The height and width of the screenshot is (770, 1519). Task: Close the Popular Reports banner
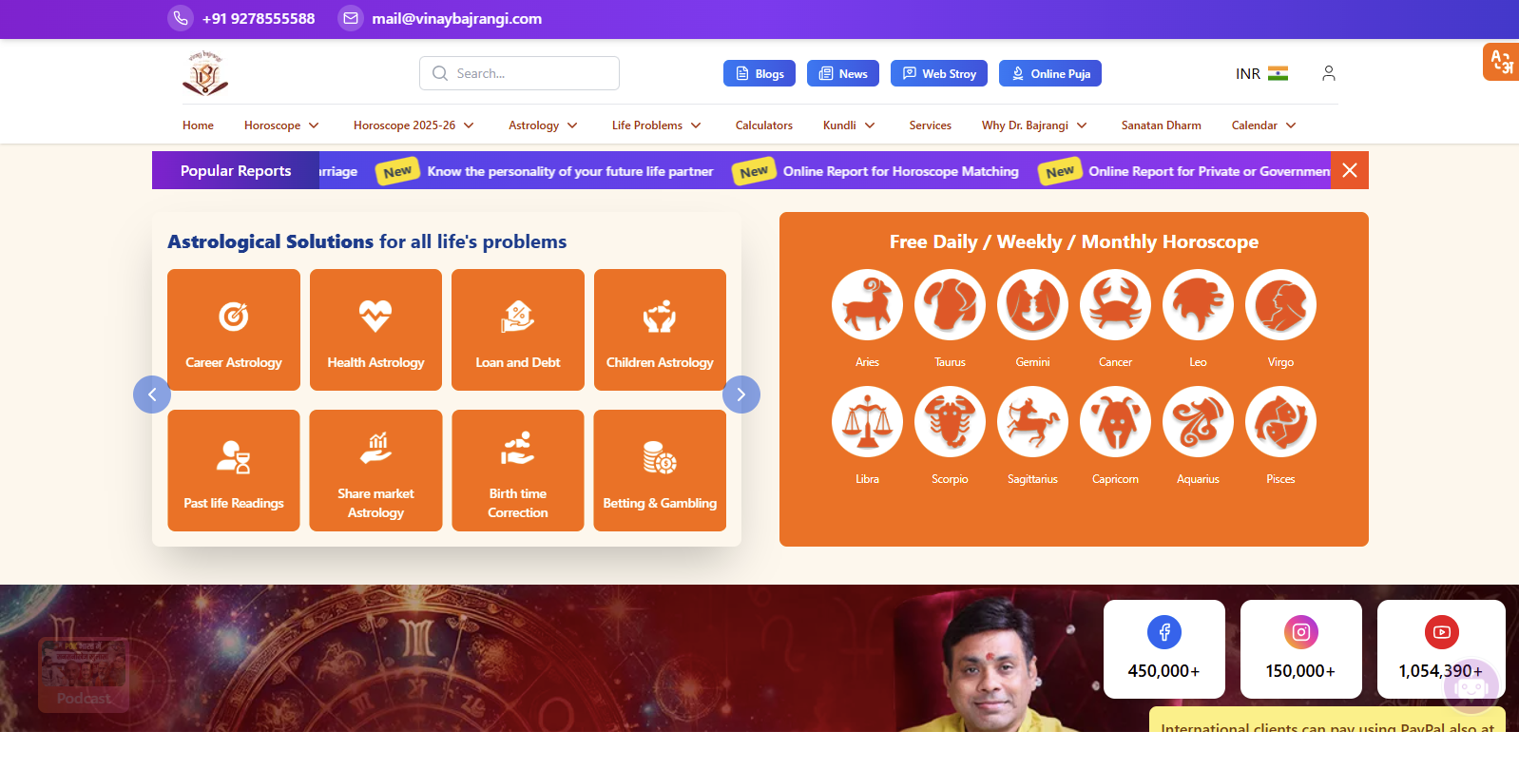(x=1350, y=170)
